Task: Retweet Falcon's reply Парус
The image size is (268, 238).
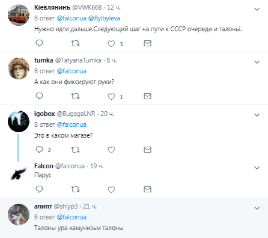Action: [x=75, y=189]
